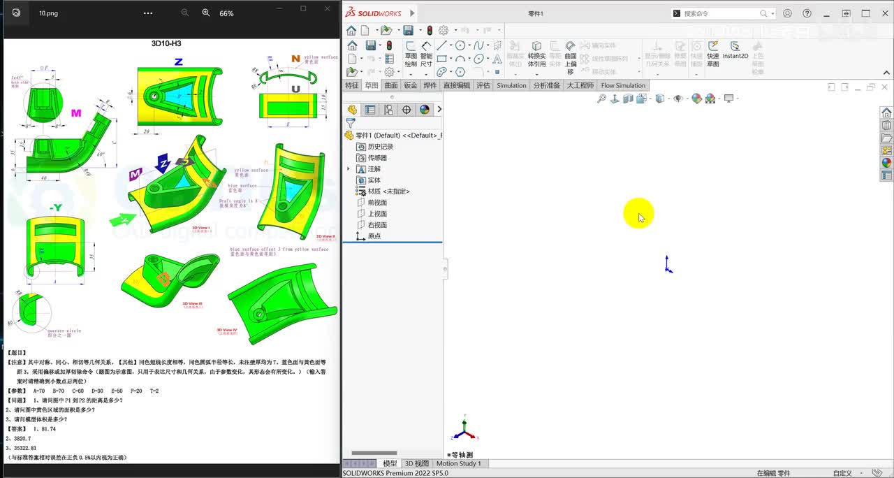Image resolution: width=894 pixels, height=478 pixels.
Task: Select 前视面 (Front Plane) in tree
Action: (377, 203)
